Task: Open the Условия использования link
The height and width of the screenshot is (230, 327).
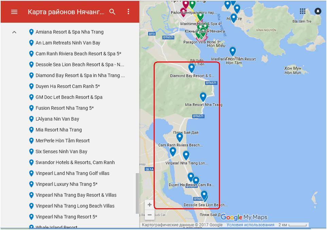Action: [x=250, y=225]
